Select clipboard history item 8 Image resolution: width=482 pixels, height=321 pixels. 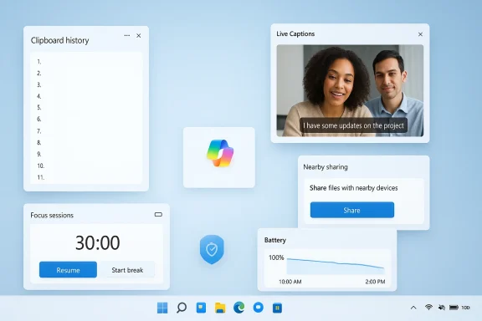click(x=86, y=143)
